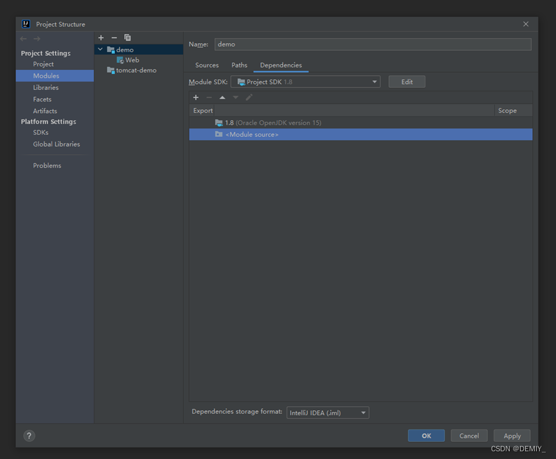Open Project settings section
The image size is (556, 459).
click(x=43, y=64)
